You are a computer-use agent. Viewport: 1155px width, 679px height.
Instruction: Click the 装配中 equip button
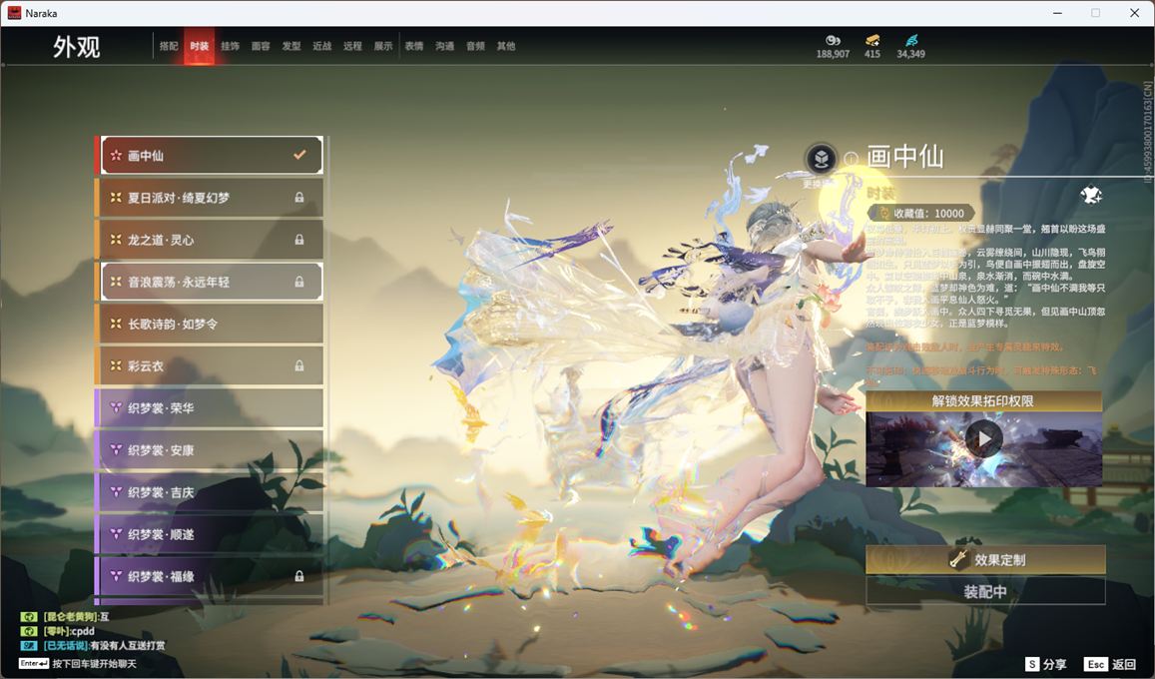pos(985,591)
